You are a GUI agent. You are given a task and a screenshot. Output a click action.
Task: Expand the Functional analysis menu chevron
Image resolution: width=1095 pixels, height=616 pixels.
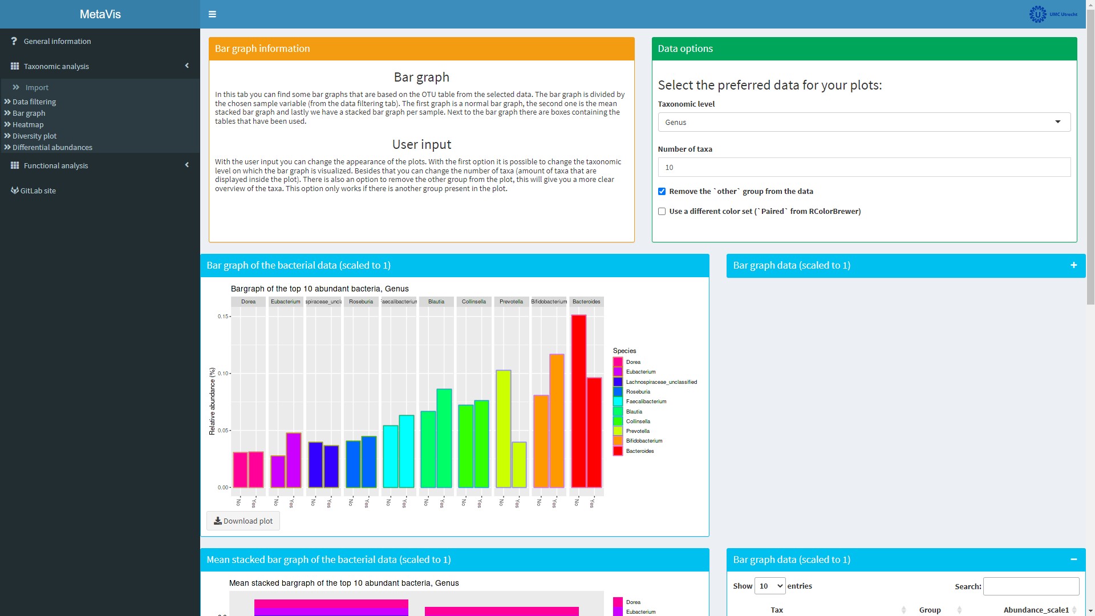click(x=186, y=165)
